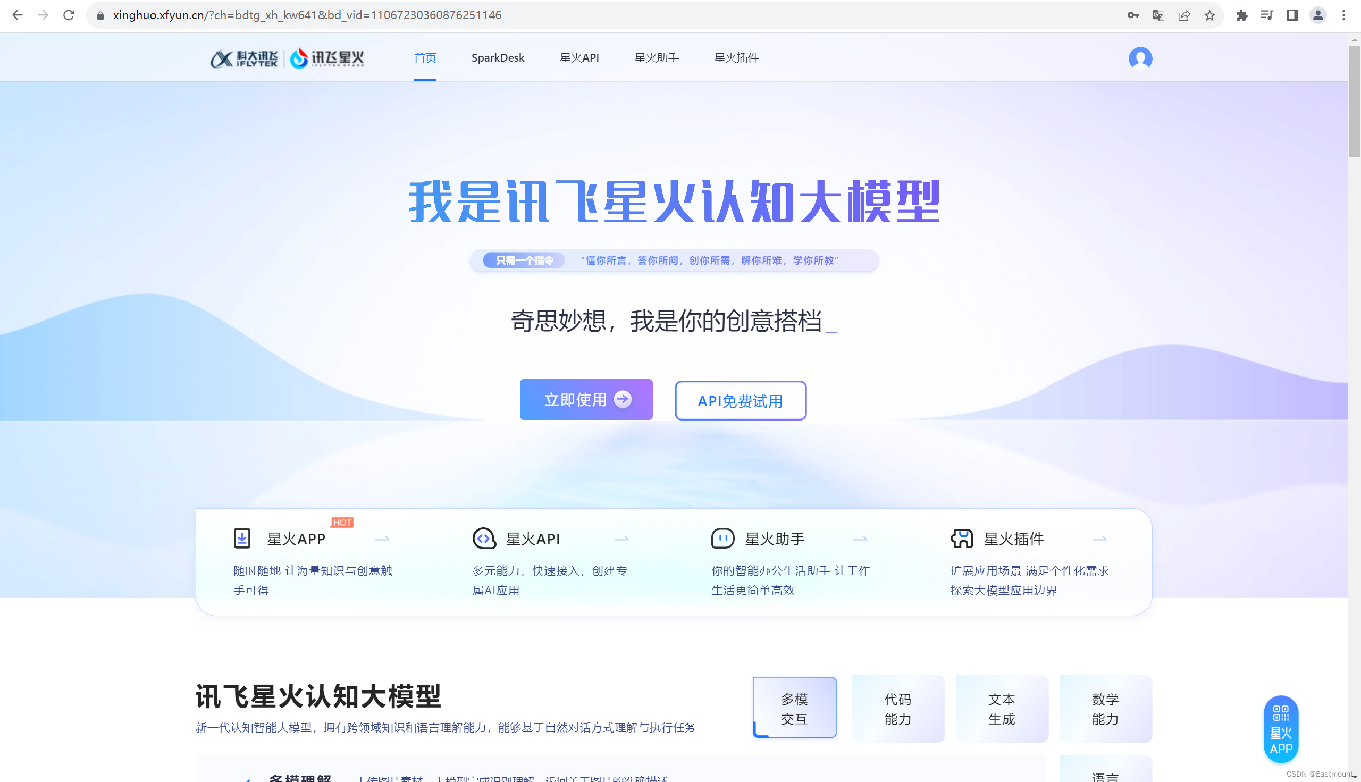Image resolution: width=1361 pixels, height=782 pixels.
Task: Toggle the browser side panel
Action: click(x=1292, y=15)
